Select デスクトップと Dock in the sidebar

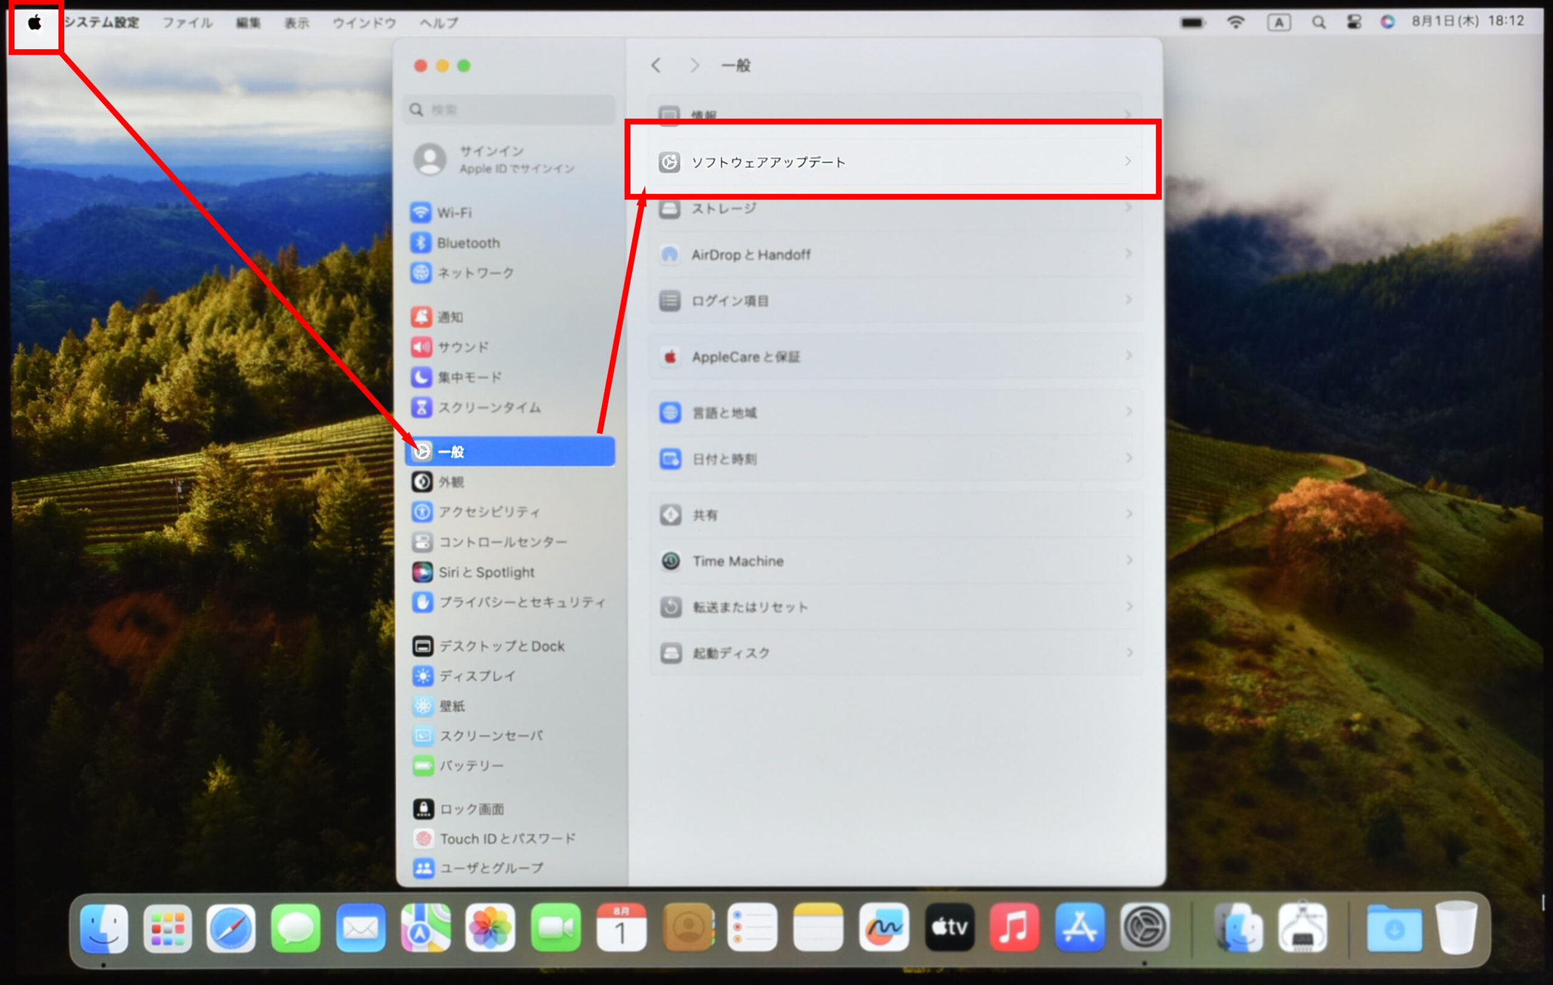click(510, 646)
